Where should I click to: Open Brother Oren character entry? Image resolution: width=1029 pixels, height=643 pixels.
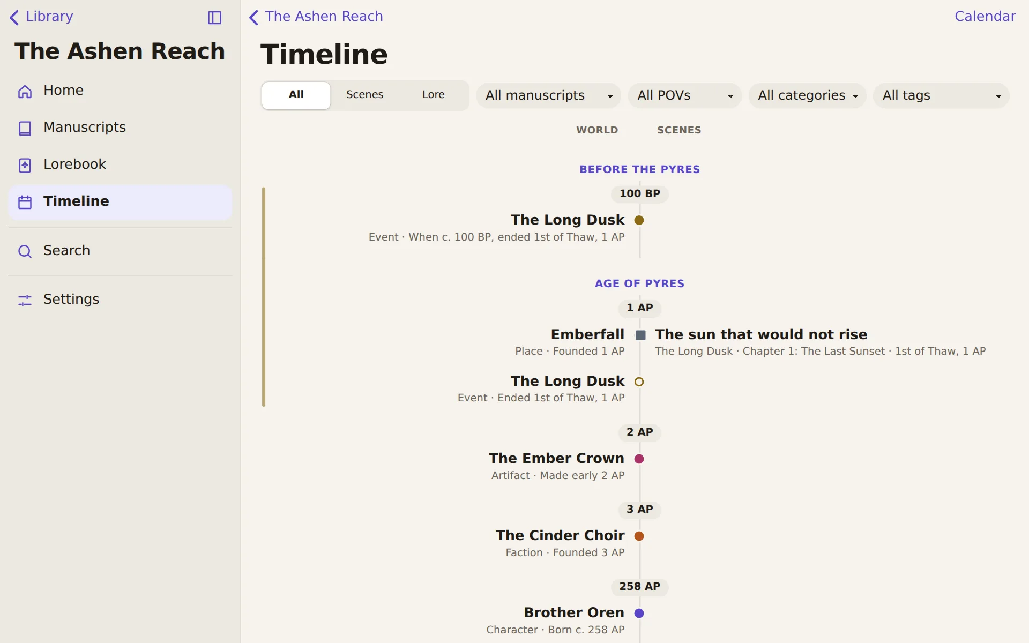(x=574, y=613)
